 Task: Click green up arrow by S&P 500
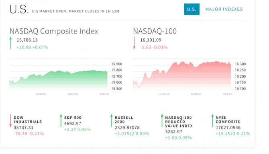(x=61, y=120)
